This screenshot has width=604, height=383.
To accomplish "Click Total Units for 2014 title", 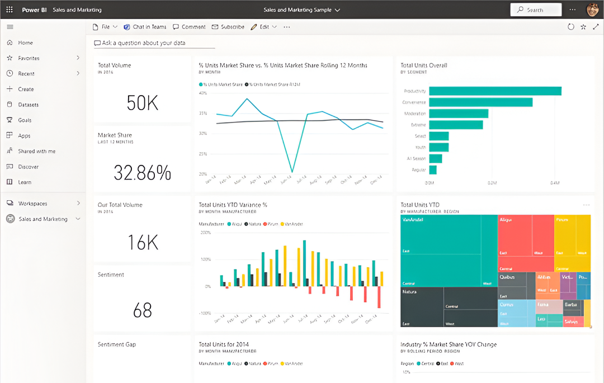I will [224, 344].
